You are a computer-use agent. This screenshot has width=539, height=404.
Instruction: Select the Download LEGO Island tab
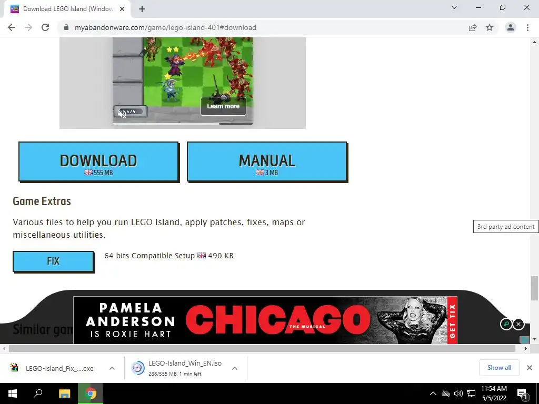pos(67,9)
